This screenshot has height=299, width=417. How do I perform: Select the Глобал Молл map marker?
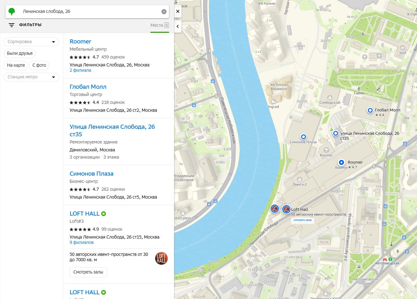(370, 110)
